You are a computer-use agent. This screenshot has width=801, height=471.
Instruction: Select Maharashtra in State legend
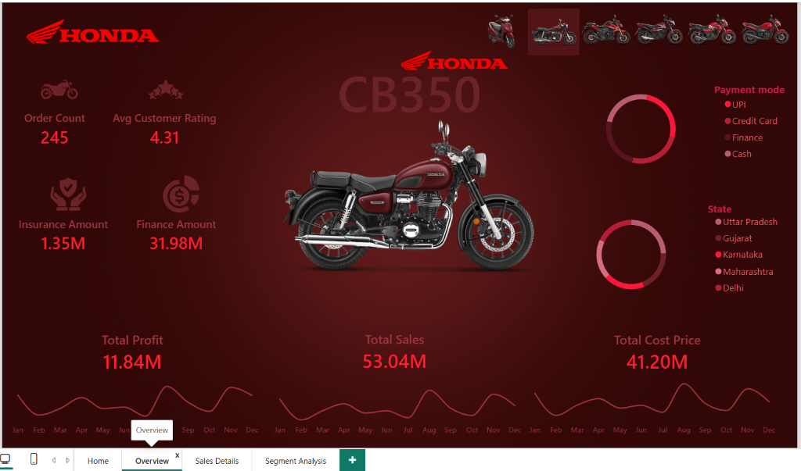pyautogui.click(x=745, y=272)
